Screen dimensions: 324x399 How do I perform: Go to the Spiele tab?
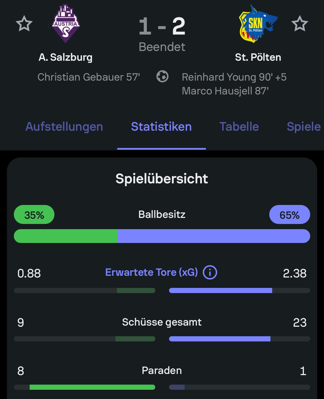coord(304,127)
